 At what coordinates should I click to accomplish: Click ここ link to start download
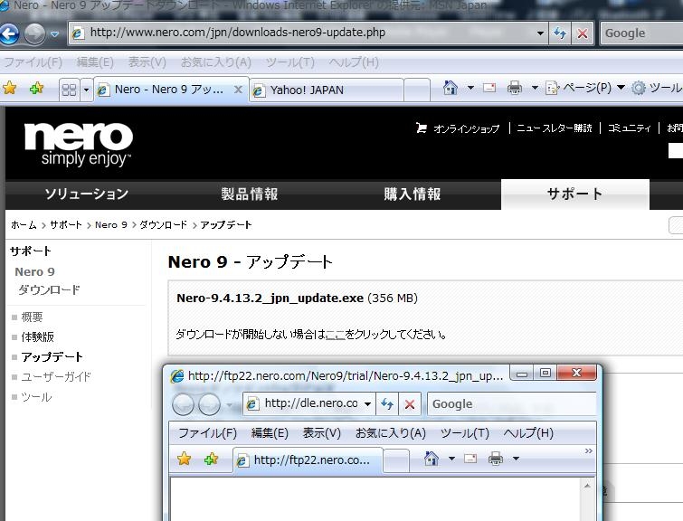coord(335,335)
